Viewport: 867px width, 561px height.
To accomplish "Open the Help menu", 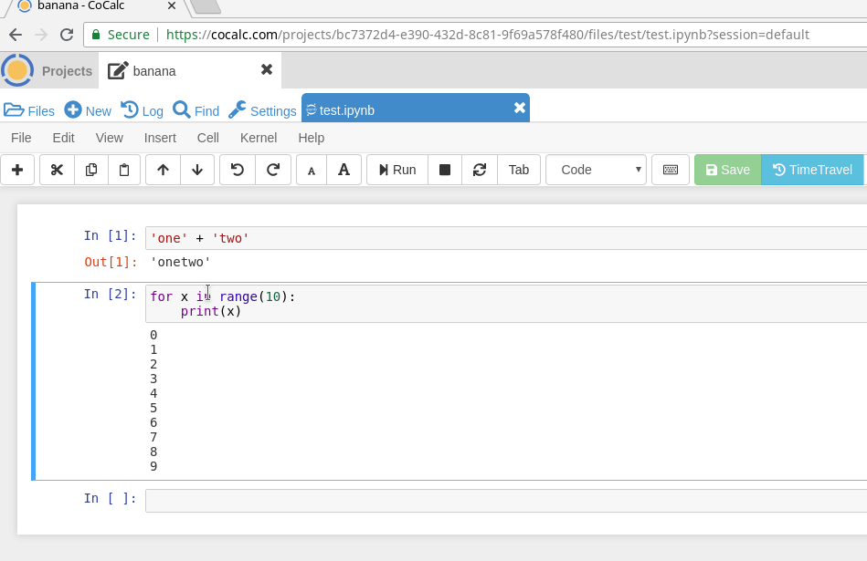I will point(312,138).
